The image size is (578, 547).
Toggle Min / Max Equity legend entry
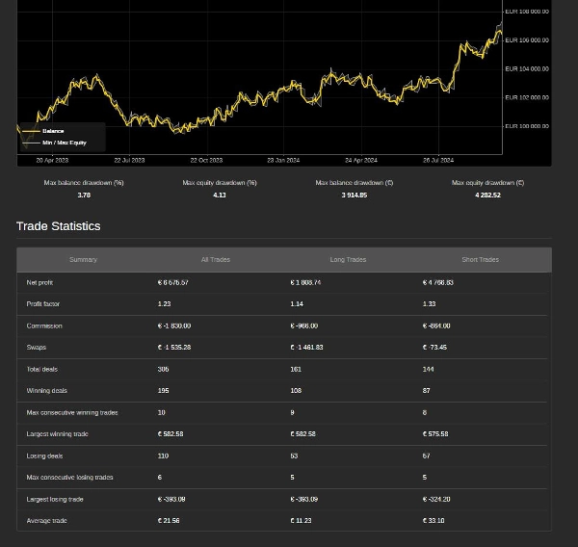tap(64, 143)
